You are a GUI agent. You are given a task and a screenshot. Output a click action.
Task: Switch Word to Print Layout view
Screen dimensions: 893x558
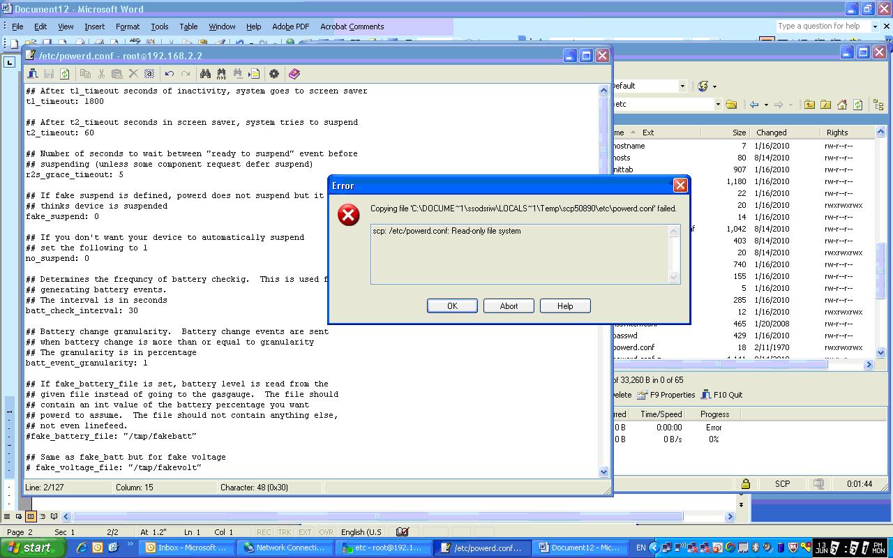point(31,517)
